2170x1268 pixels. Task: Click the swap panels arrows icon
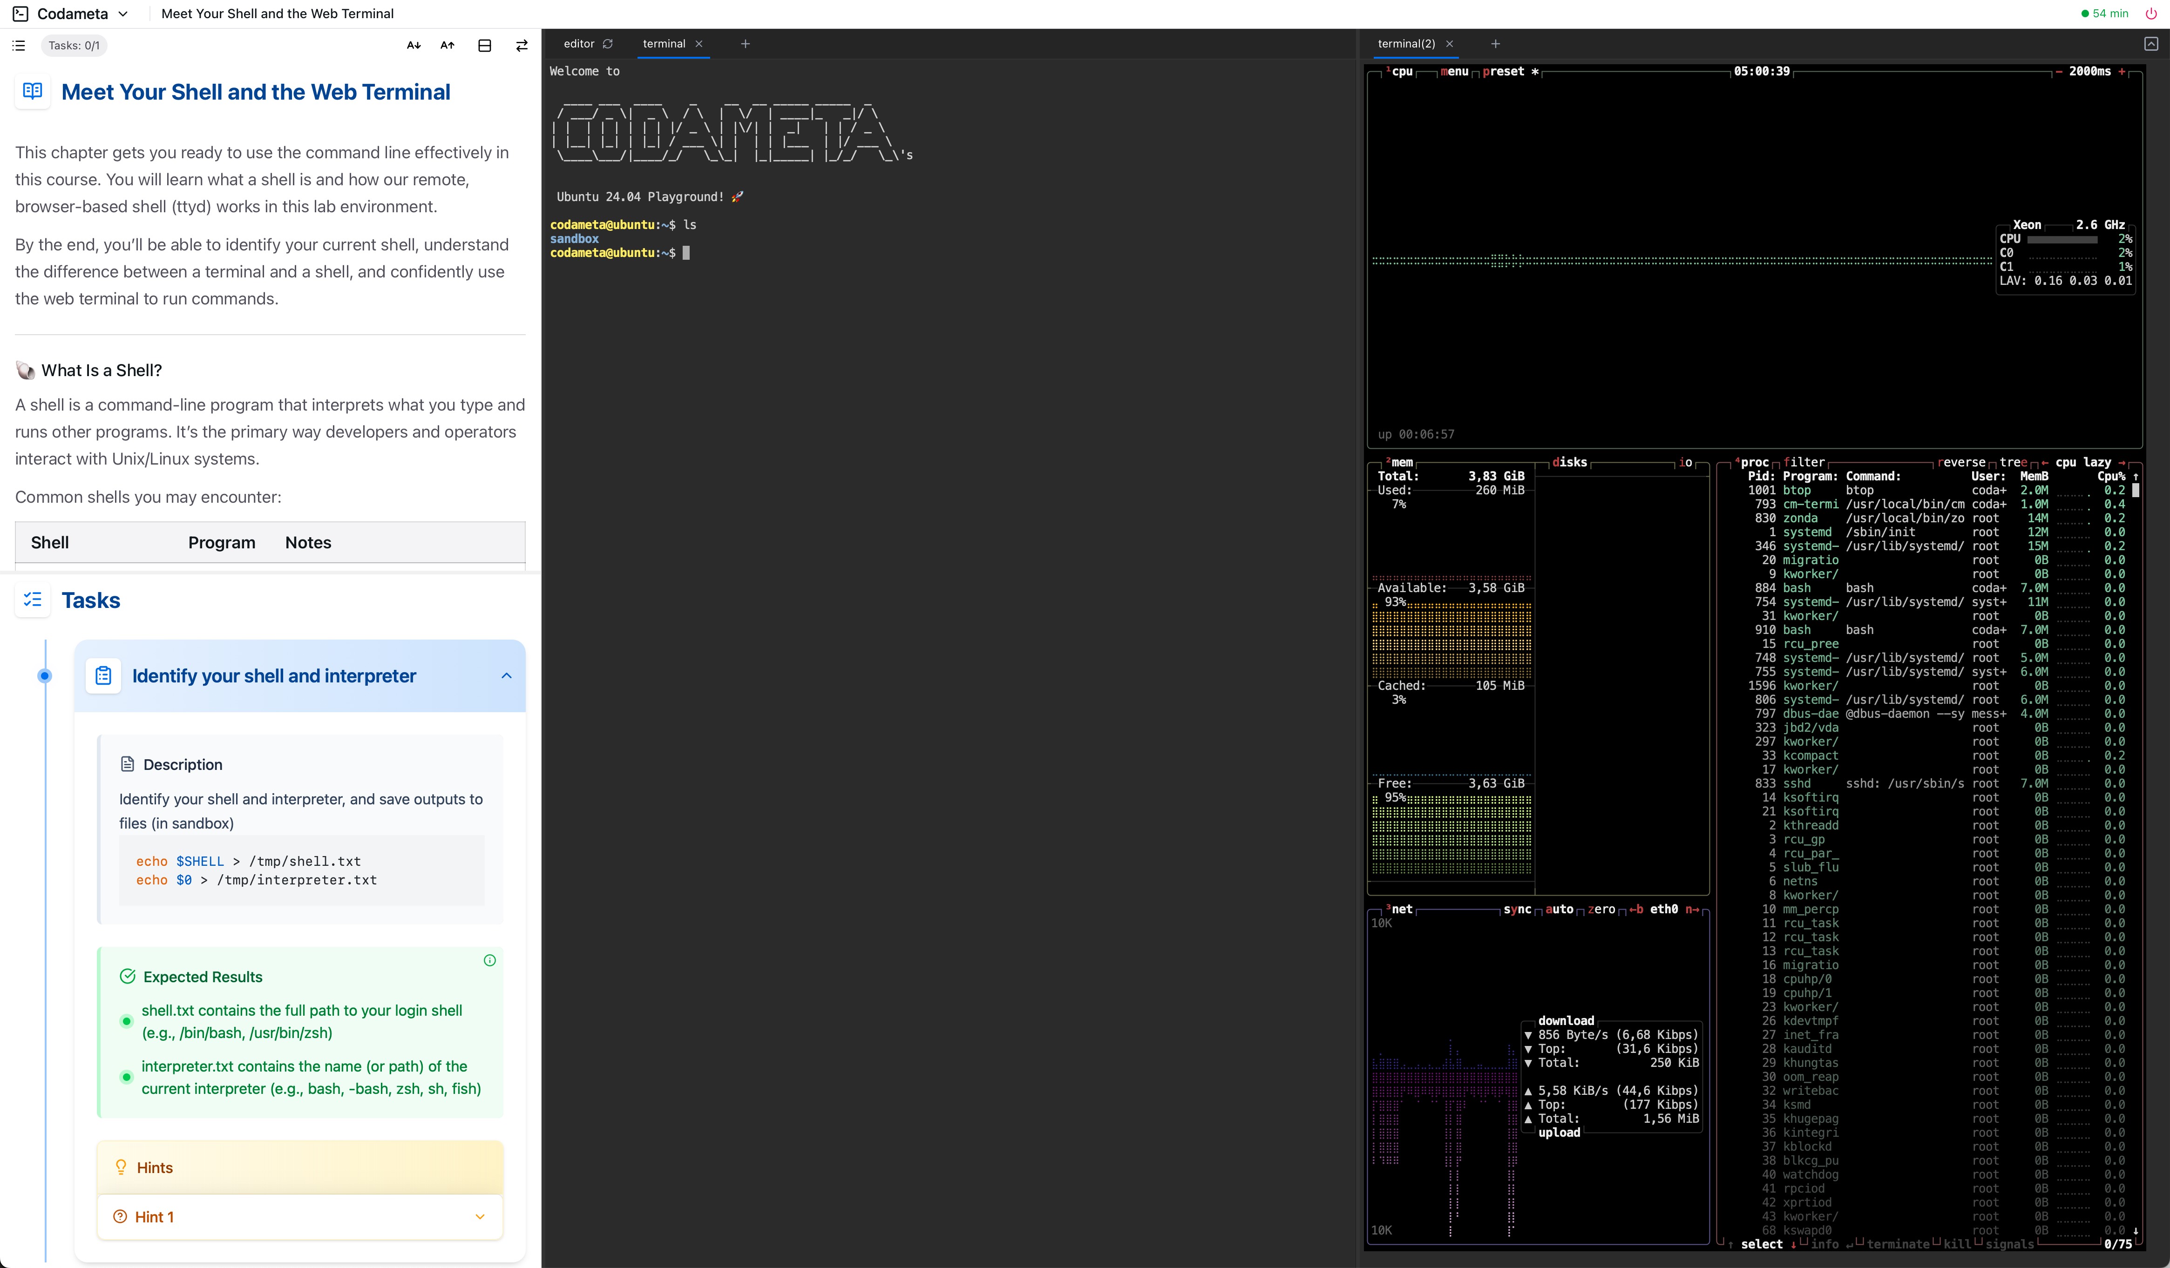pyautogui.click(x=522, y=46)
